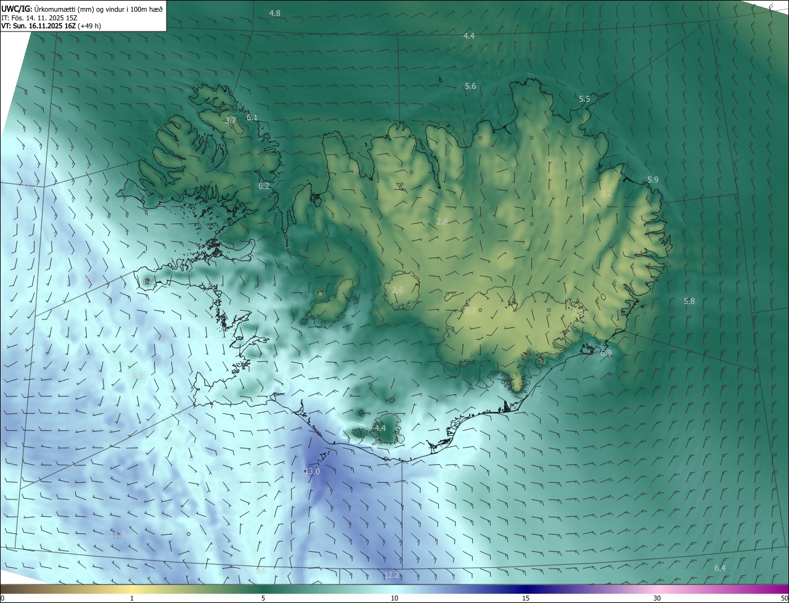Click the 13.0 precipitable water value label
The image size is (789, 603).
pos(313,471)
